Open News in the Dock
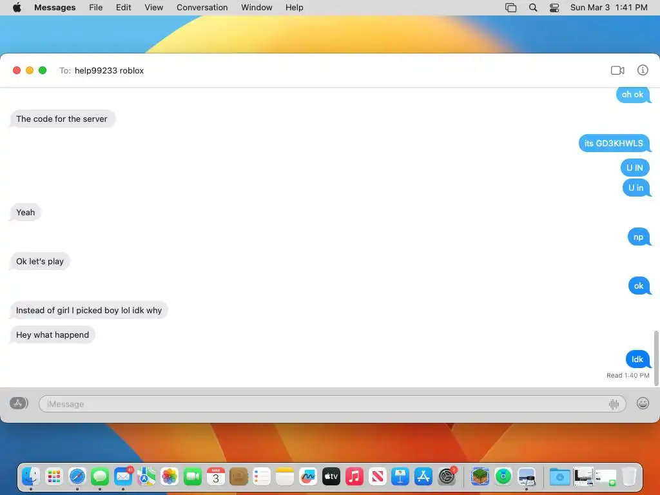This screenshot has height=495, width=660. (x=377, y=477)
